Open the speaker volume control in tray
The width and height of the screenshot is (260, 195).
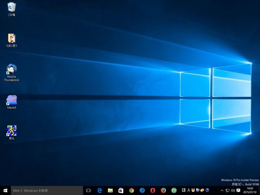(x=233, y=191)
